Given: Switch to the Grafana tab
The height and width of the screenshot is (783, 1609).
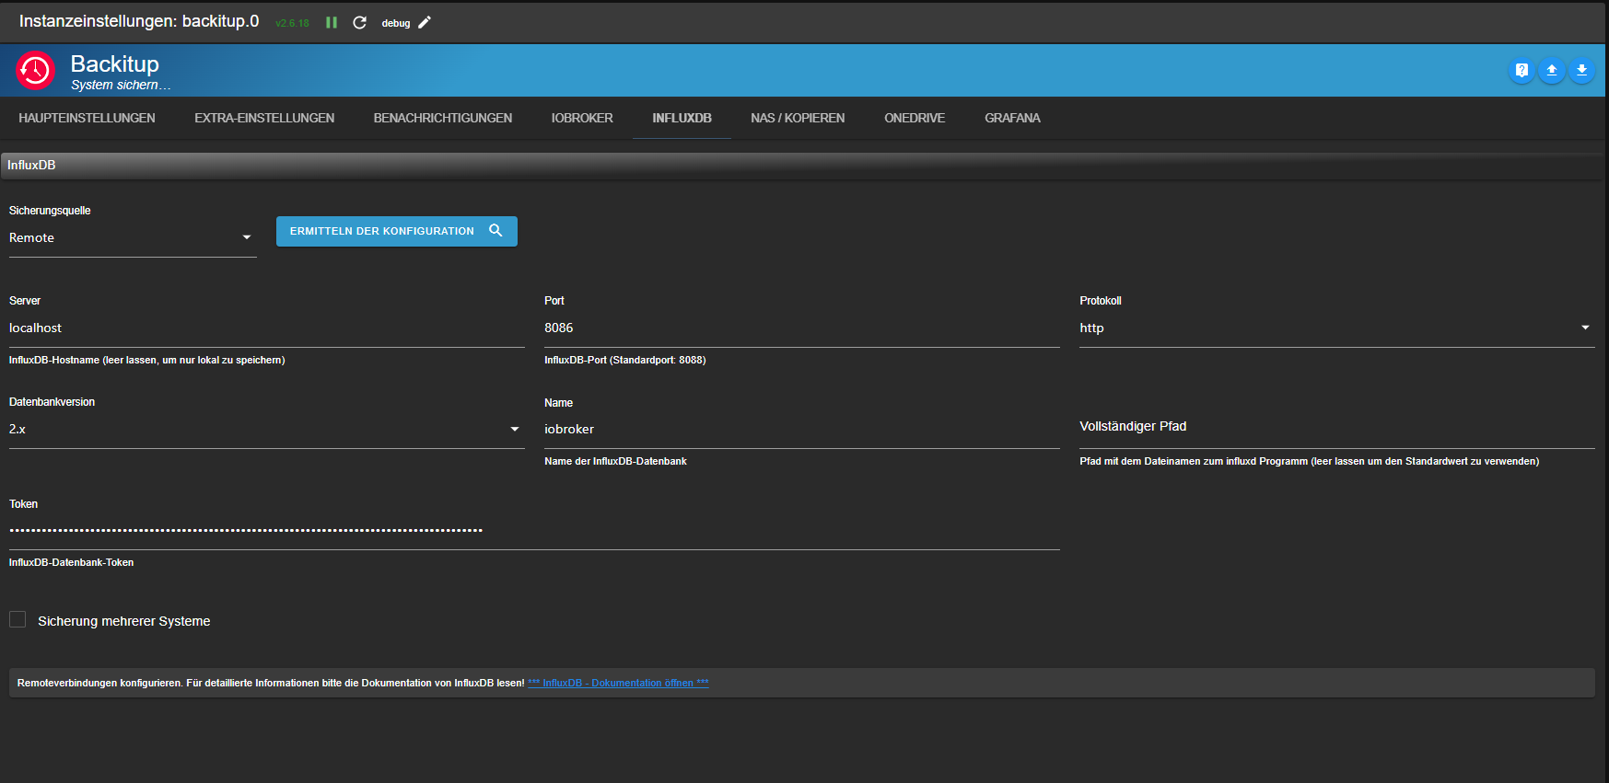Looking at the screenshot, I should (x=1012, y=119).
